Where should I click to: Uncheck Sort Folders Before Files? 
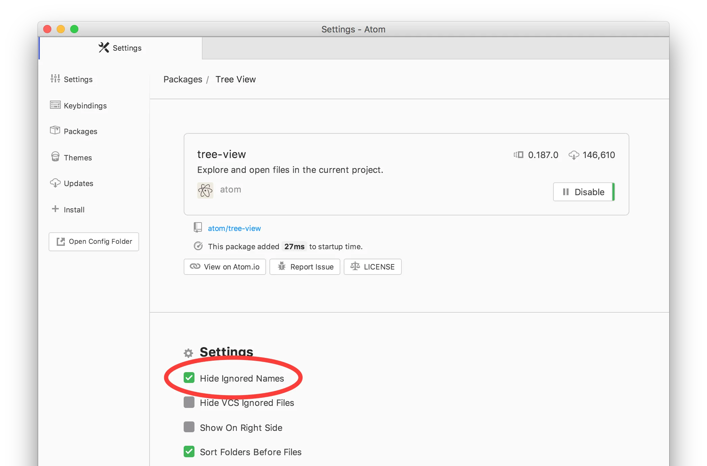coord(189,452)
